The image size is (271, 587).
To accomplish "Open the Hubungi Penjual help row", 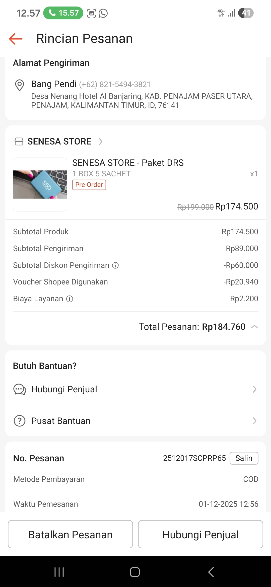I will point(135,389).
